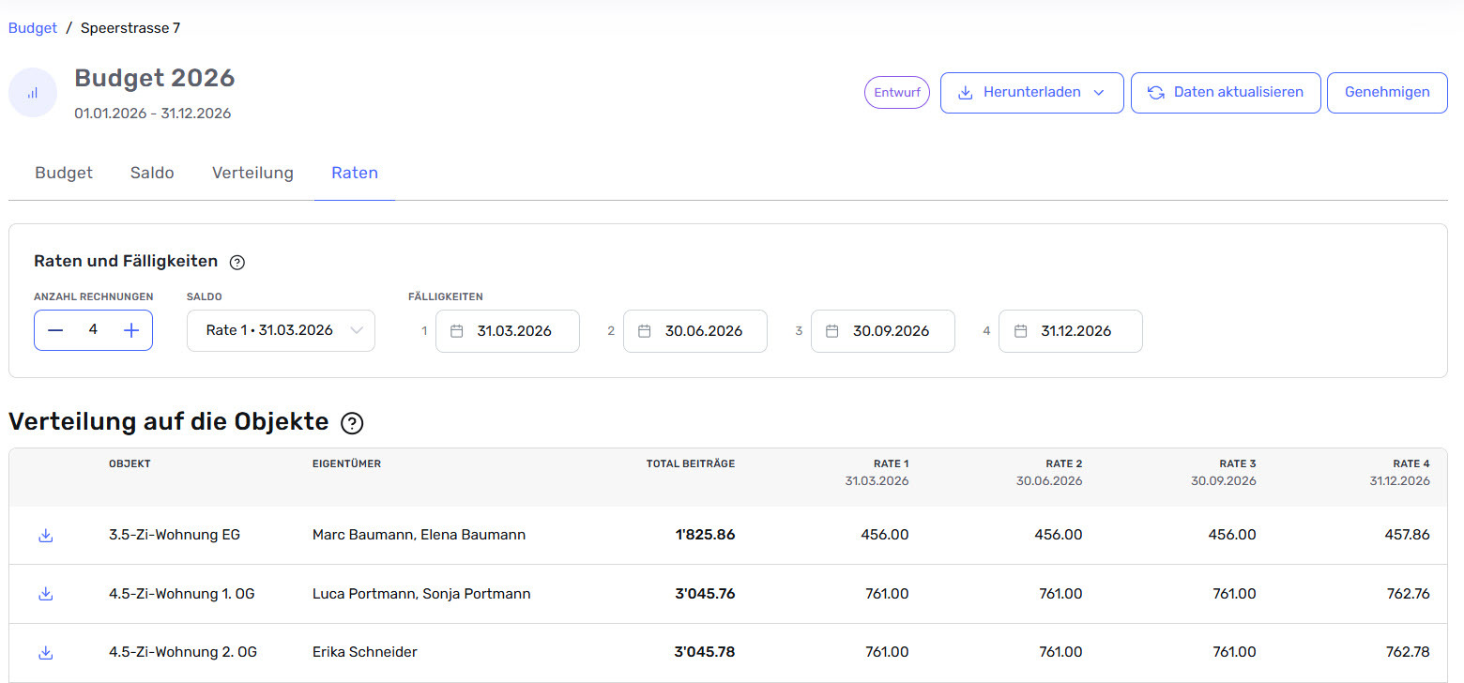Click total 1'825.86 in table

pyautogui.click(x=705, y=535)
